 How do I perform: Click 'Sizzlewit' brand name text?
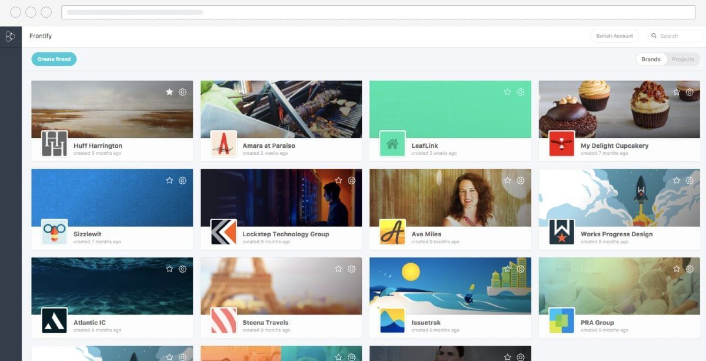point(87,234)
